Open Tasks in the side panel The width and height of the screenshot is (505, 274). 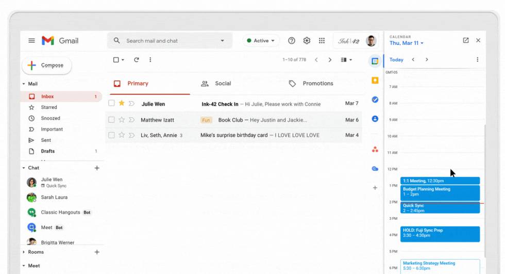(375, 100)
